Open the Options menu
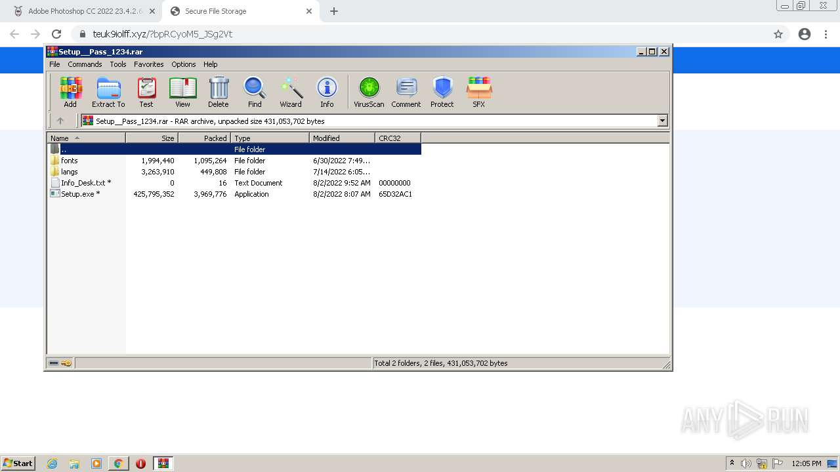 (x=184, y=64)
